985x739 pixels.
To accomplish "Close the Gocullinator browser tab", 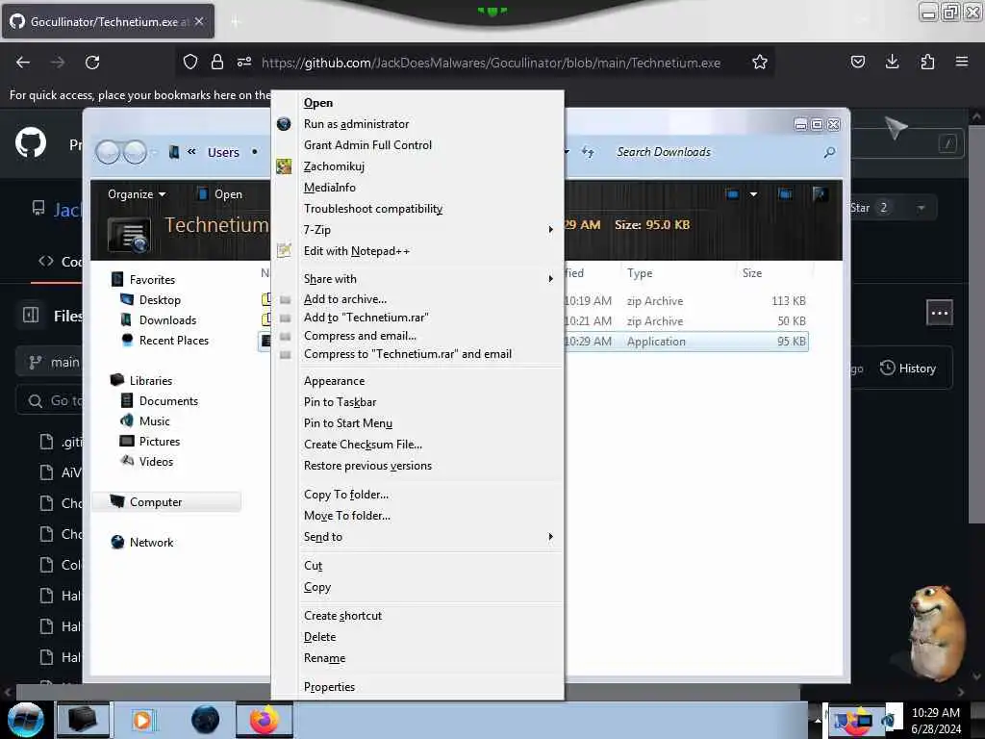I will coord(199,21).
